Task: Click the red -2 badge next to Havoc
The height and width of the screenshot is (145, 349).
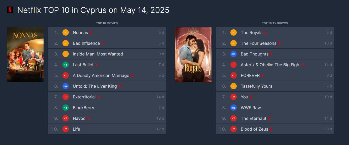Action: [66, 118]
